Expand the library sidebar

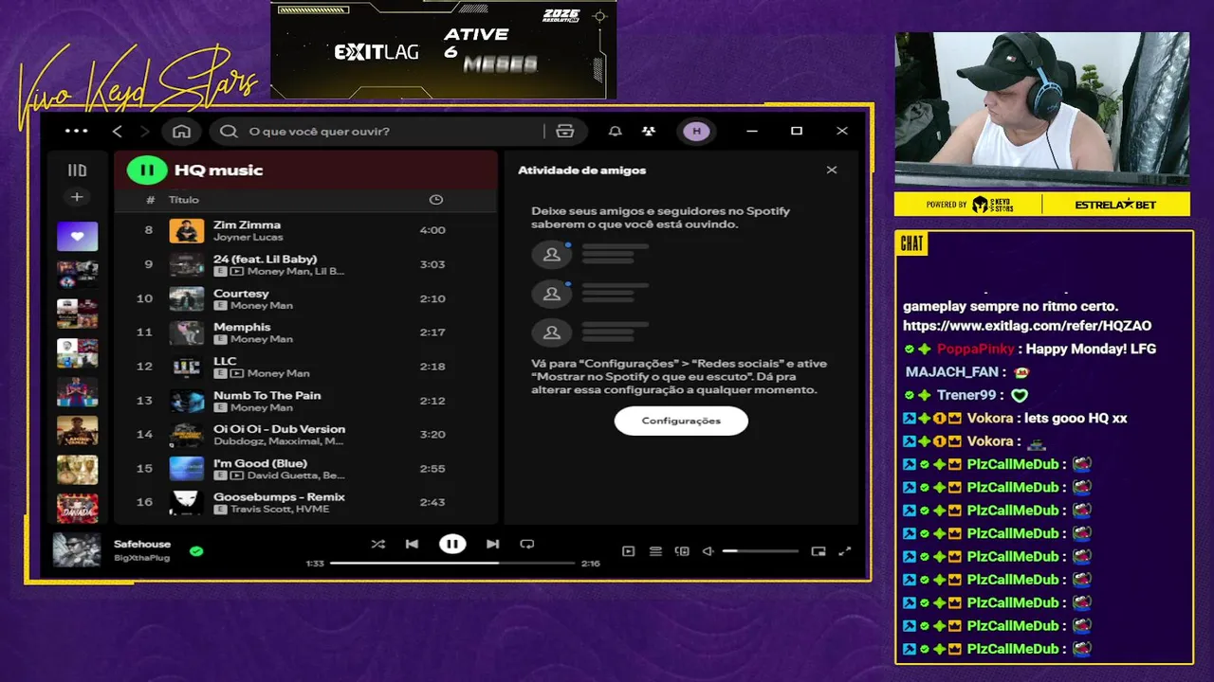coord(77,170)
